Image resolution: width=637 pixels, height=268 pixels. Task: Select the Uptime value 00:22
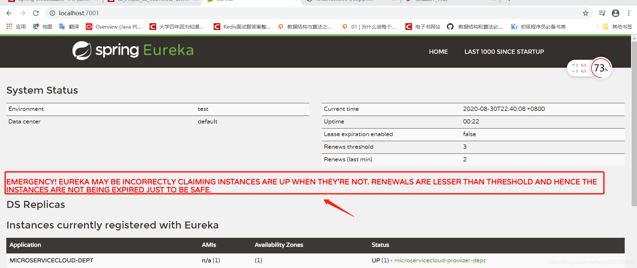471,122
